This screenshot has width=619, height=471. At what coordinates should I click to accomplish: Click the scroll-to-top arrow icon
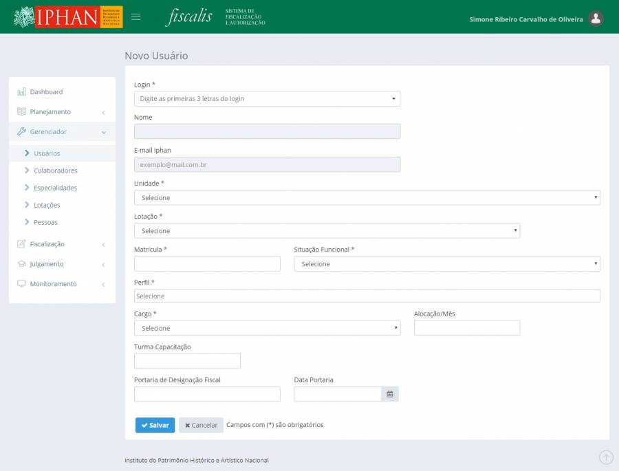pos(606,457)
